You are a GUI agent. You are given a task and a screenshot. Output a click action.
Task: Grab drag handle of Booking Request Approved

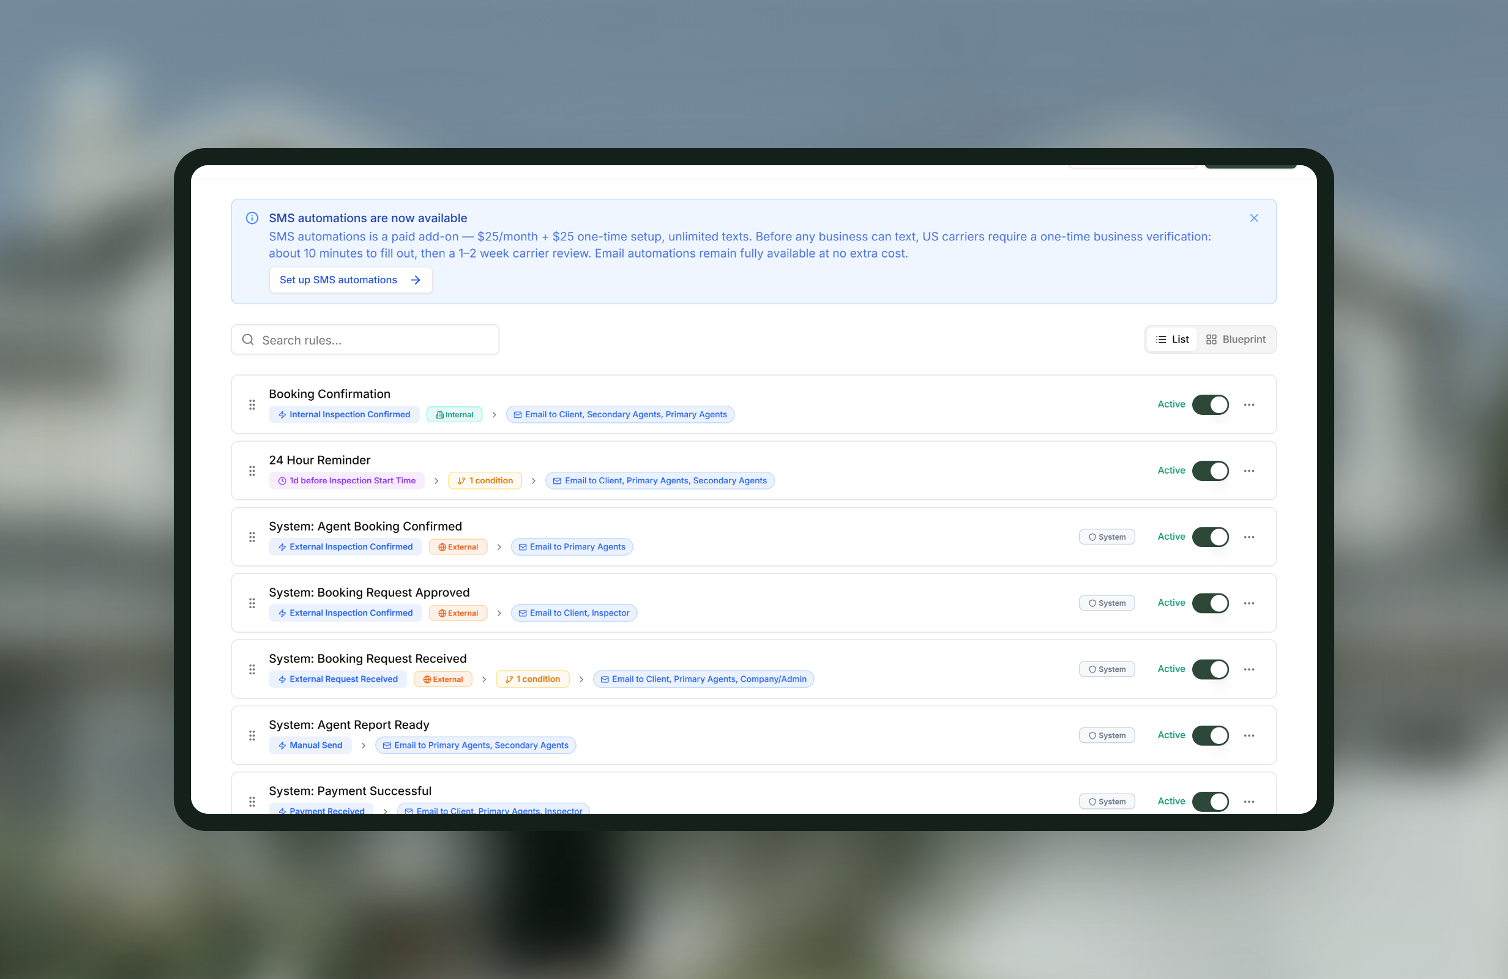[252, 603]
